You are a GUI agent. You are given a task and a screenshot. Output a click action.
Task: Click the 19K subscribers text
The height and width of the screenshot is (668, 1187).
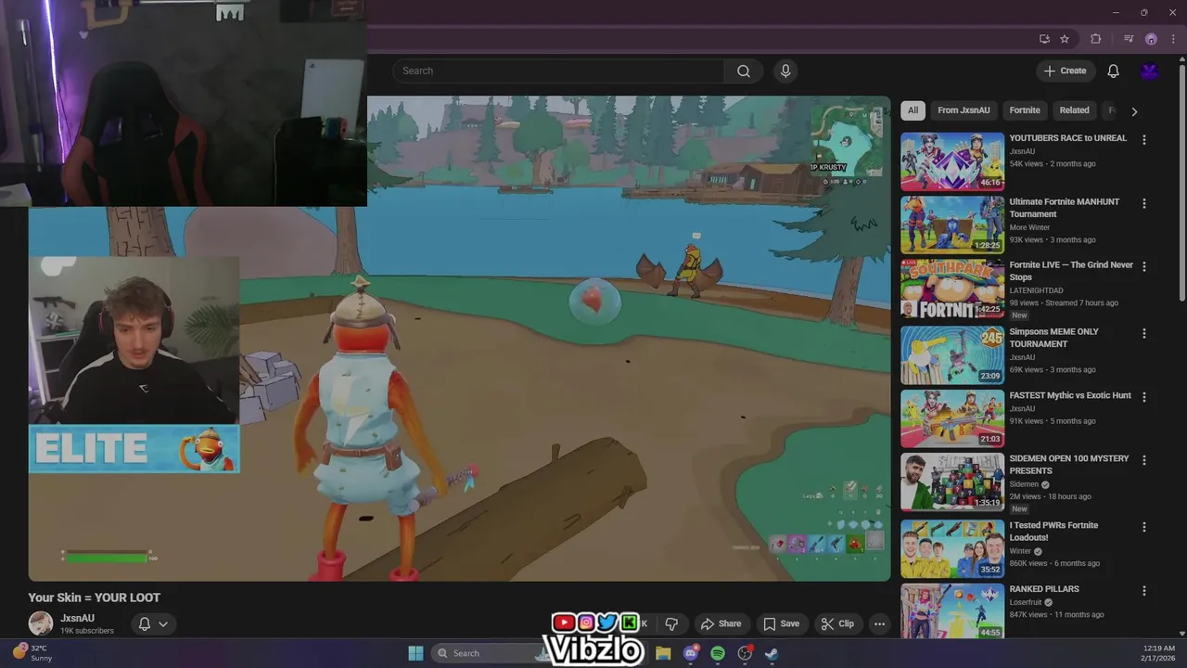87,631
